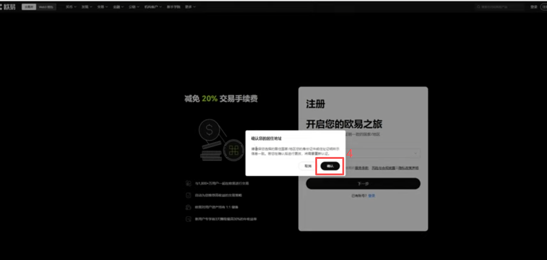
Task: Click the search field in the header
Action: point(500,7)
